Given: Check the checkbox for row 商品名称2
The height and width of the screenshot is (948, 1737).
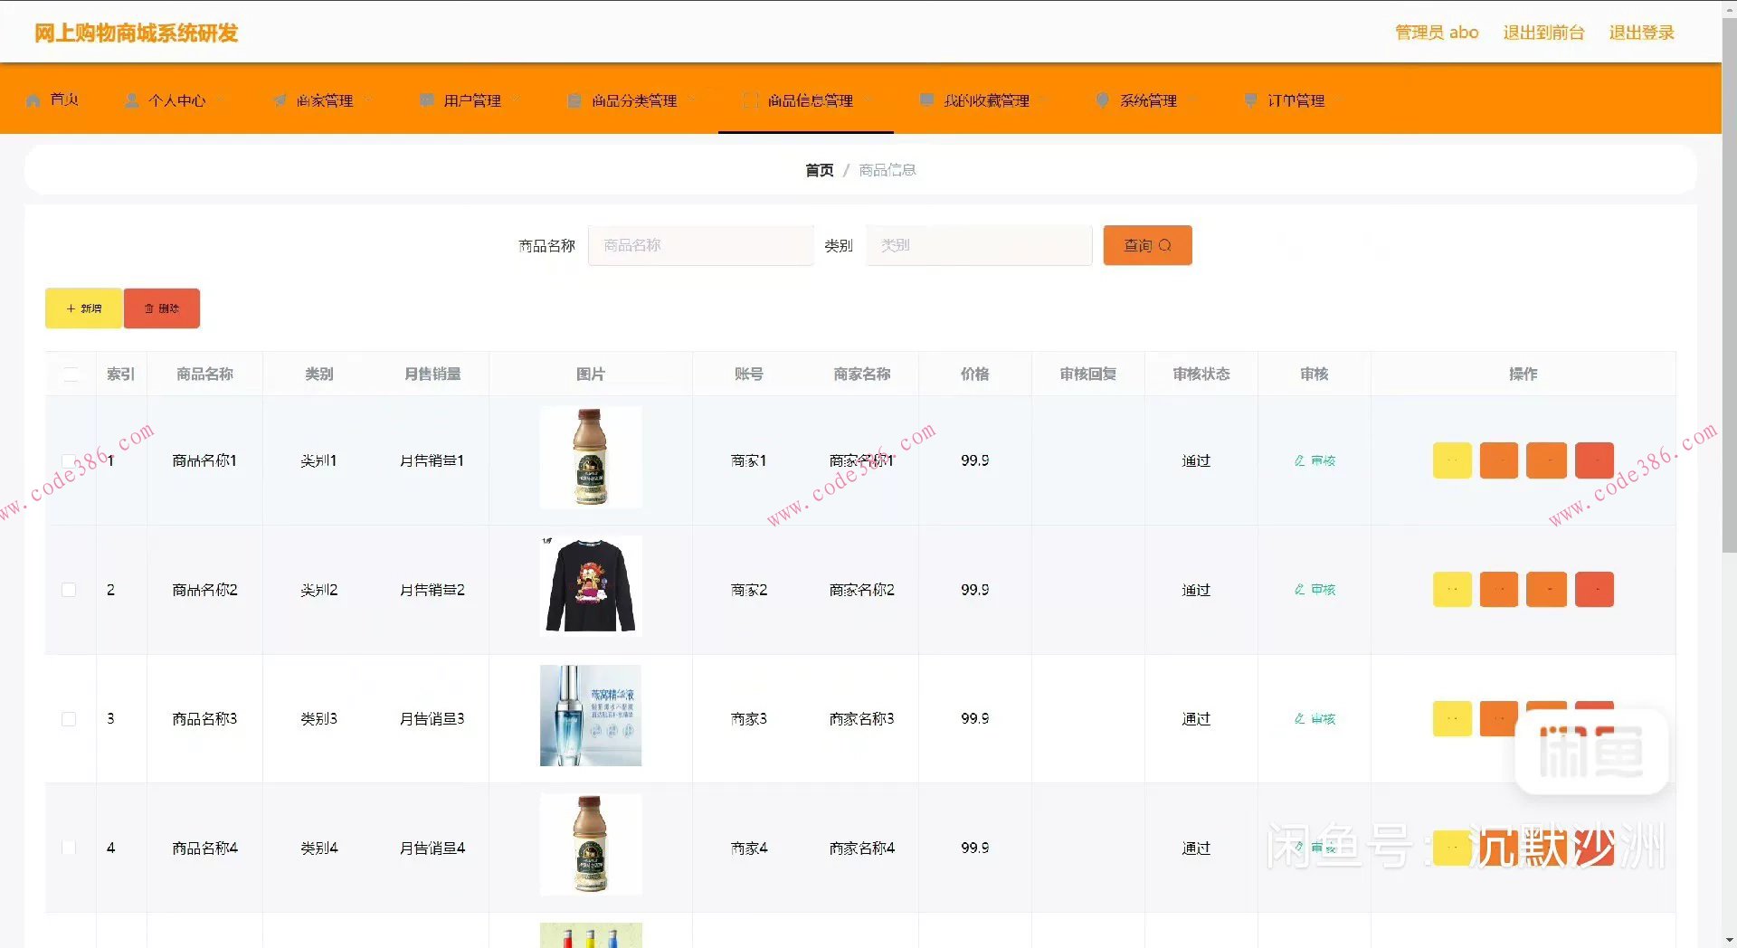Looking at the screenshot, I should click(70, 590).
